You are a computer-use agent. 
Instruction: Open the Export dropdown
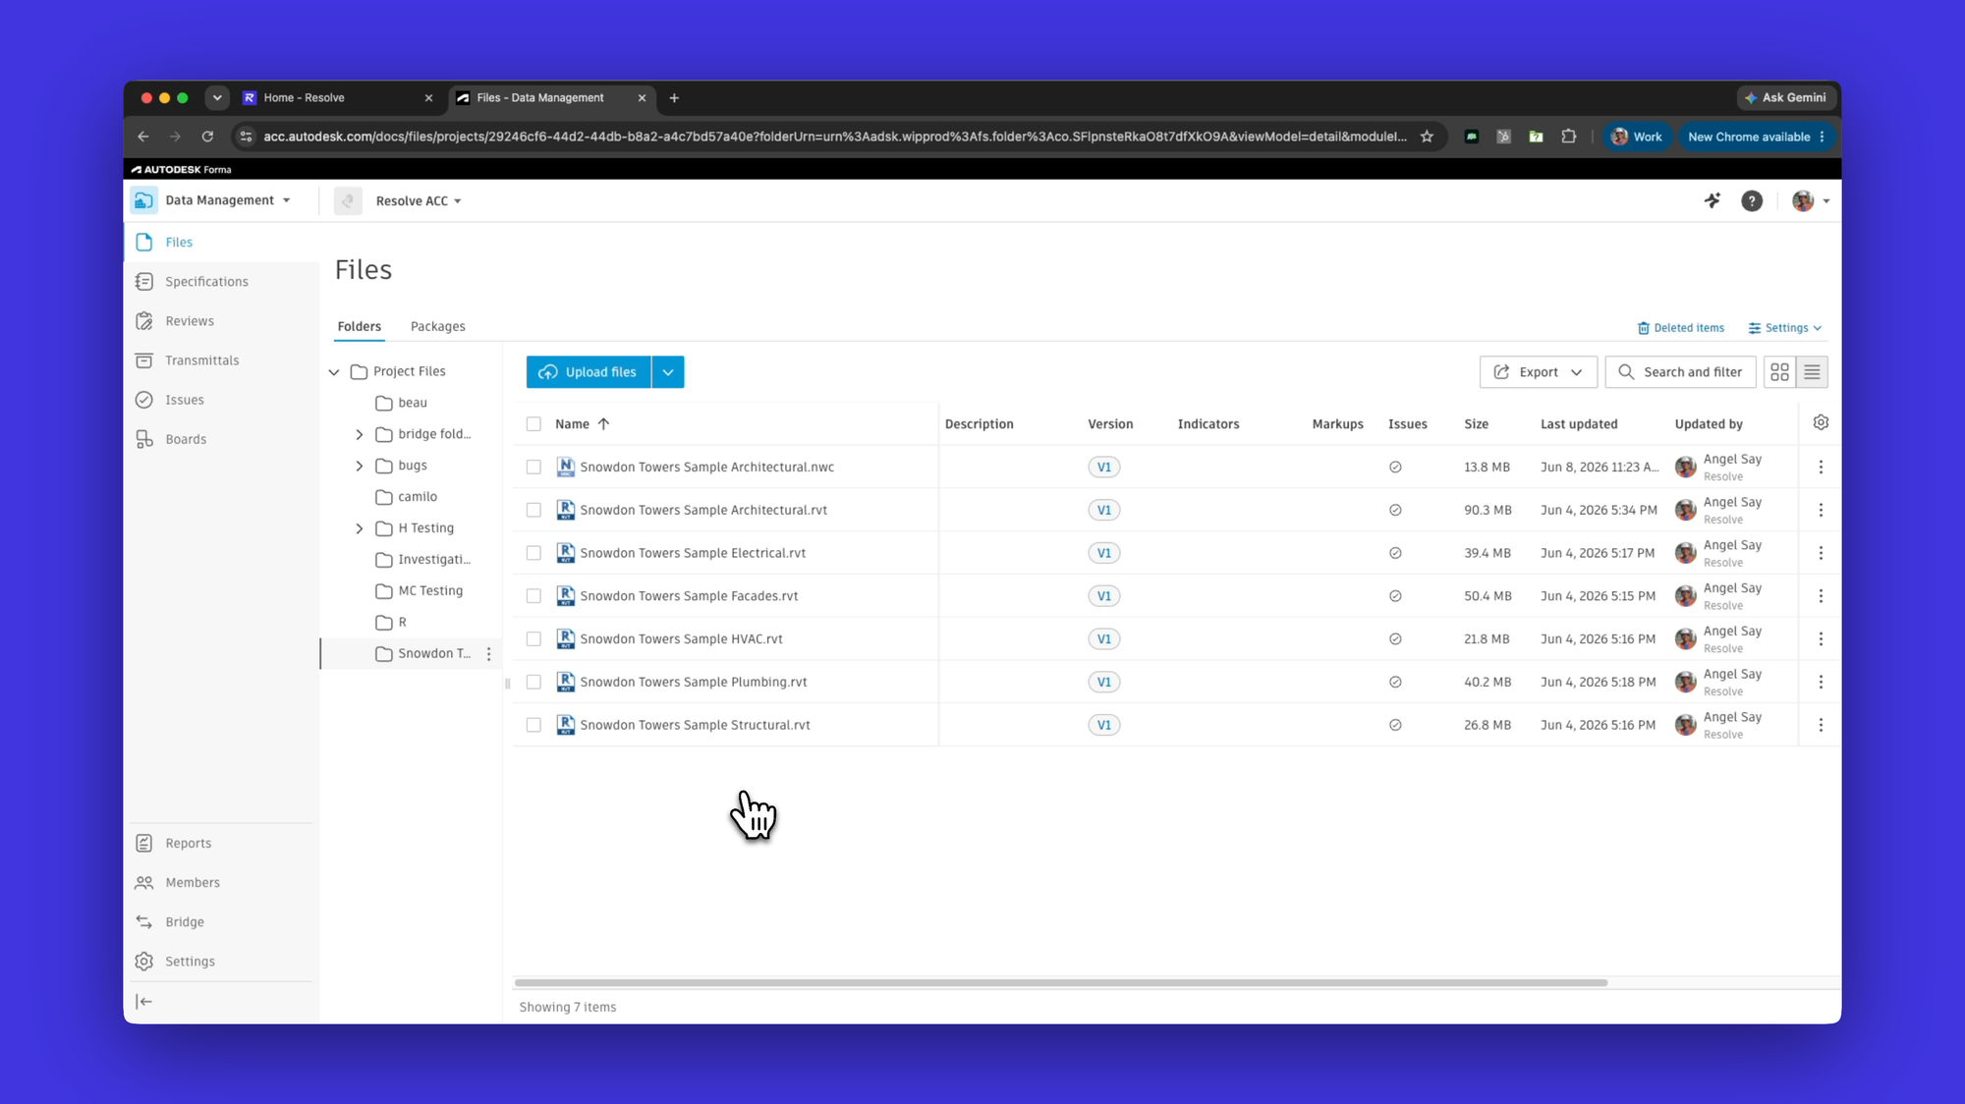click(x=1538, y=372)
